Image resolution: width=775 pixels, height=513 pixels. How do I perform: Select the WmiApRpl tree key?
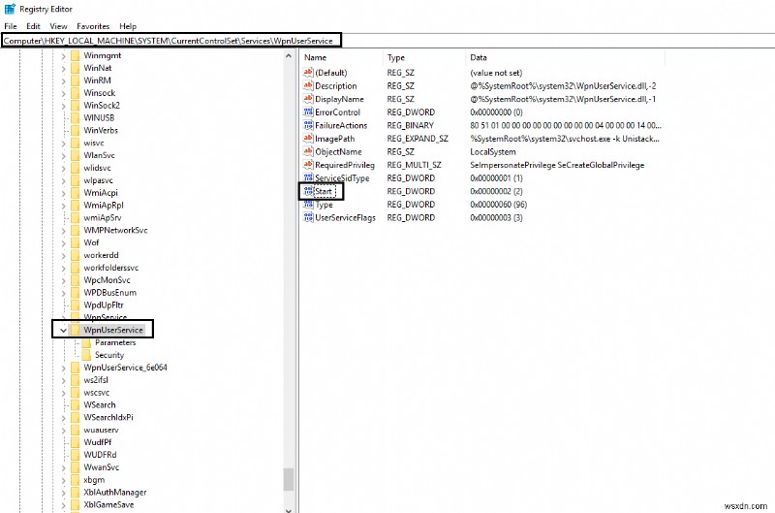click(x=104, y=206)
